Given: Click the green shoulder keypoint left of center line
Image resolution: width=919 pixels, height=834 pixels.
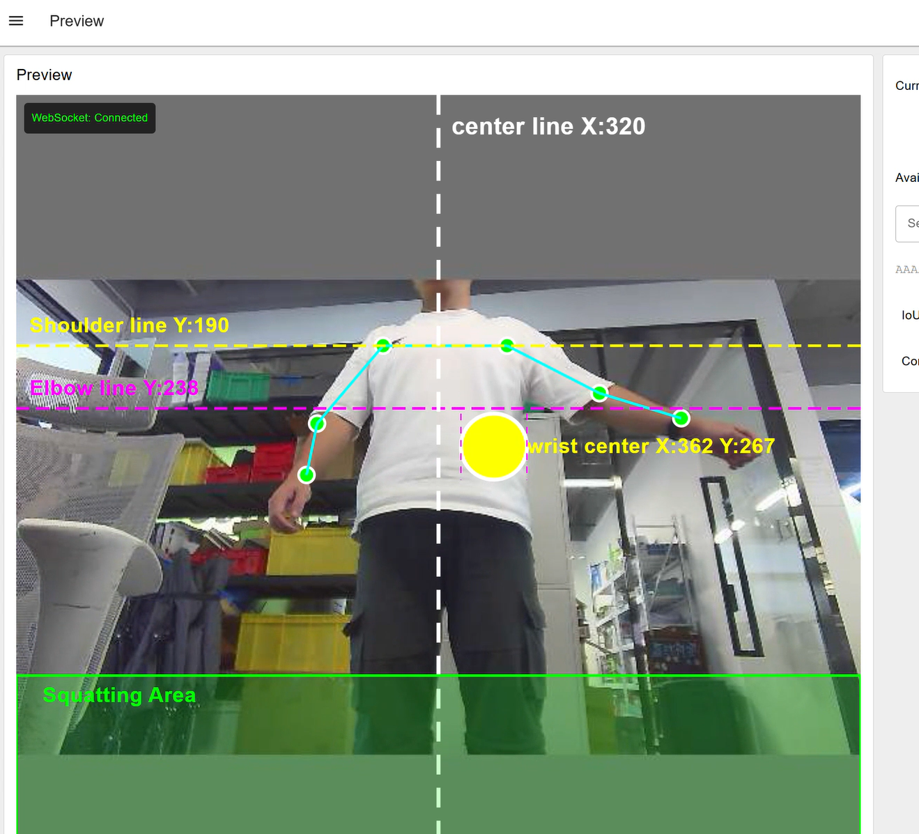Looking at the screenshot, I should [x=383, y=345].
